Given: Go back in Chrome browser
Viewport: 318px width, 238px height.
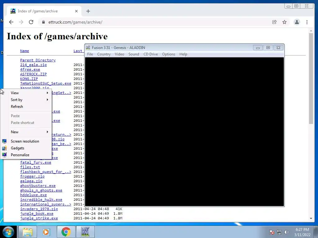Looking at the screenshot, I should click(11, 22).
